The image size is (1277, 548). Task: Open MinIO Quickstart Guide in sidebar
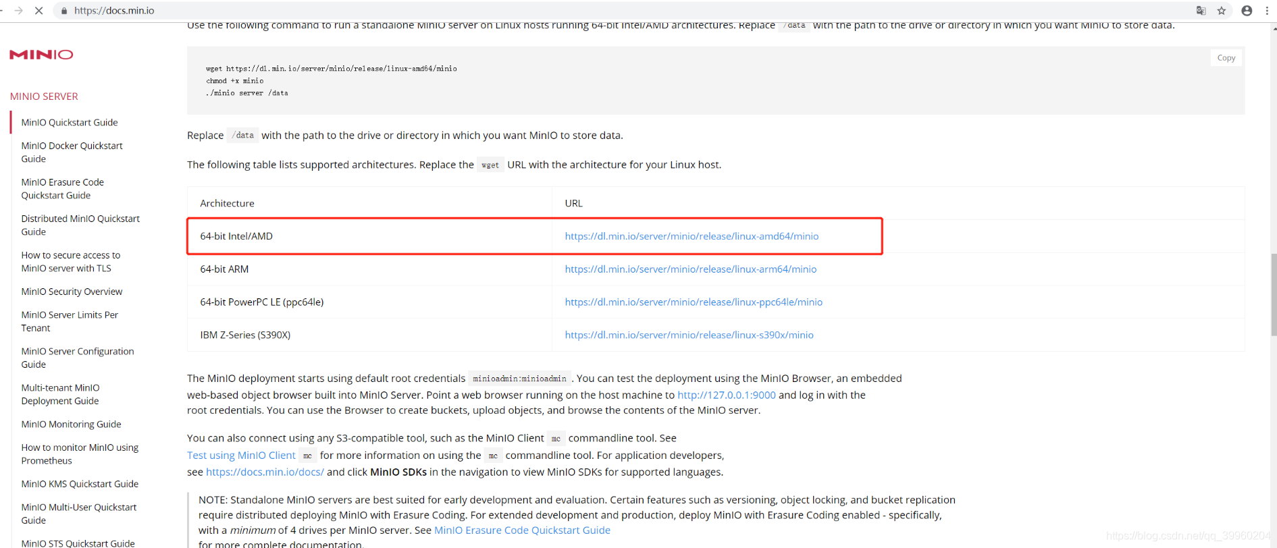click(70, 122)
